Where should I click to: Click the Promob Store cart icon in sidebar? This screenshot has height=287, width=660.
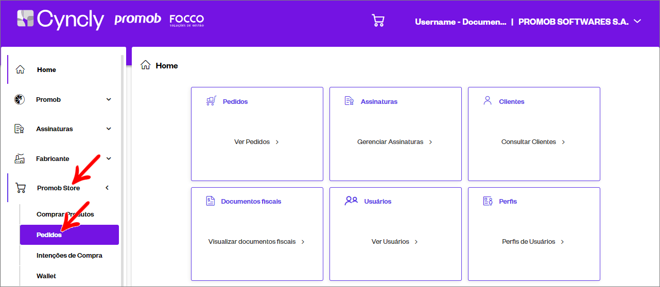pos(21,188)
